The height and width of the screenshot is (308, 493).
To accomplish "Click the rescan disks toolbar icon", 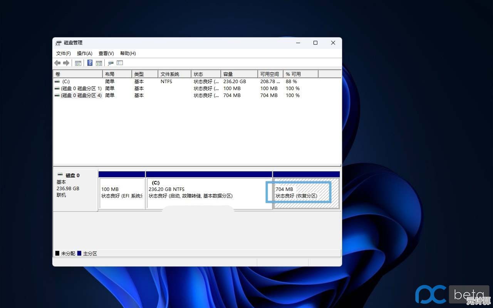I will pyautogui.click(x=111, y=63).
